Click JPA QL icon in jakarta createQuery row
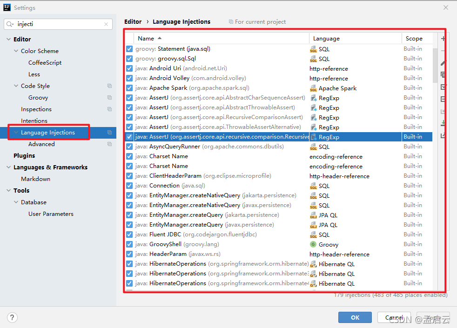This screenshot has width=457, height=328. [313, 215]
